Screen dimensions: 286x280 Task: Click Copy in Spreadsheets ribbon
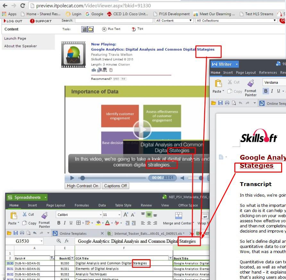(x=29, y=223)
